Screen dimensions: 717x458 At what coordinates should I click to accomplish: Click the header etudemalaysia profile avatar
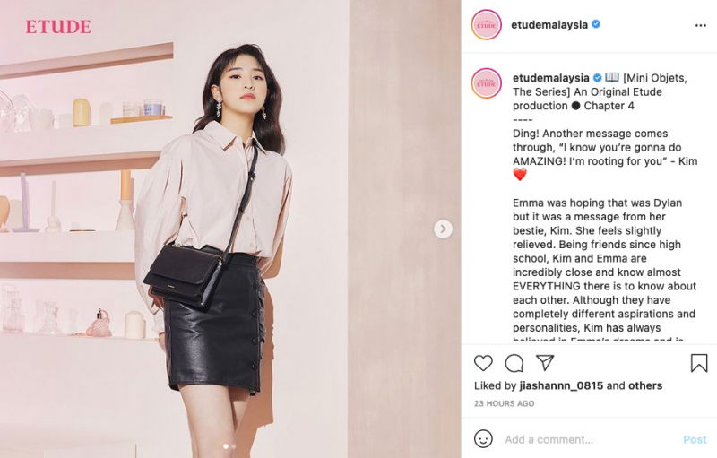[486, 25]
